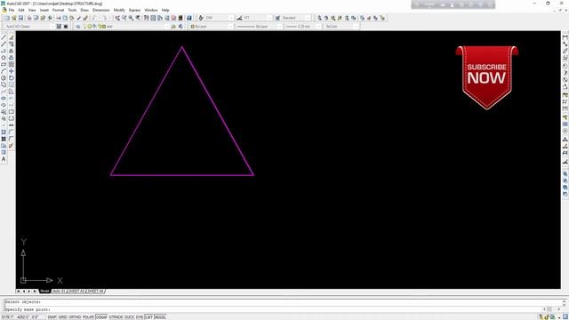The width and height of the screenshot is (569, 320).
Task: Select the Ellipse draw tool
Action: (4, 98)
